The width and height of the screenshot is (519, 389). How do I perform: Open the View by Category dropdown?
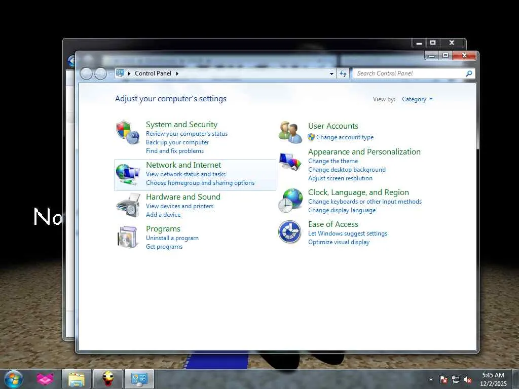417,99
